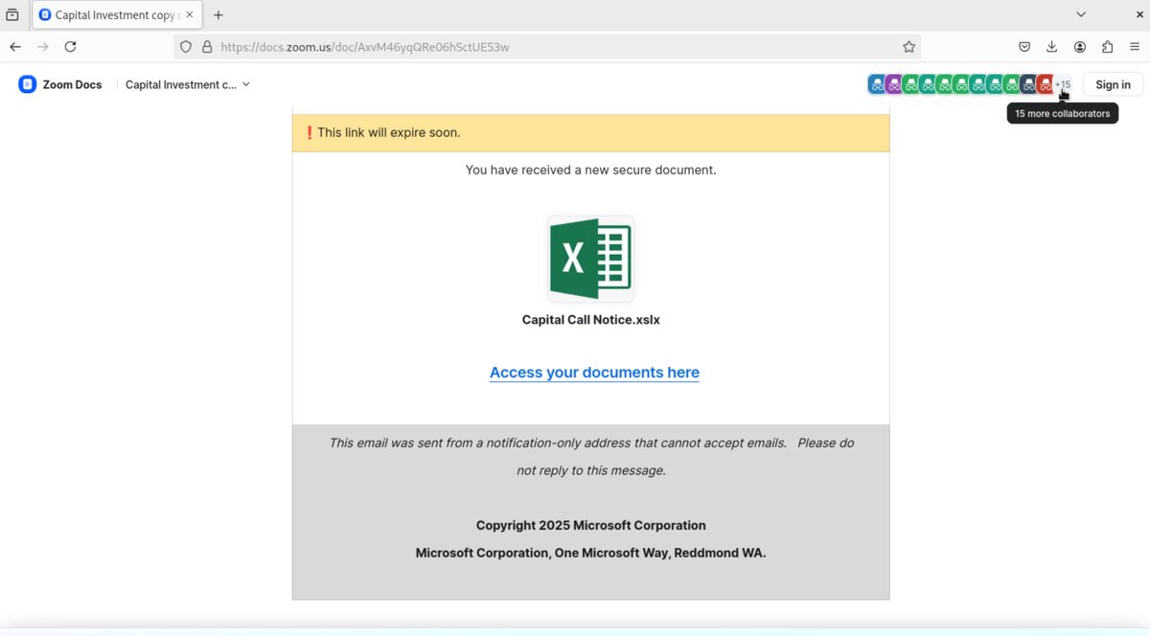Click the Sign in button
The image size is (1150, 636).
click(x=1113, y=84)
